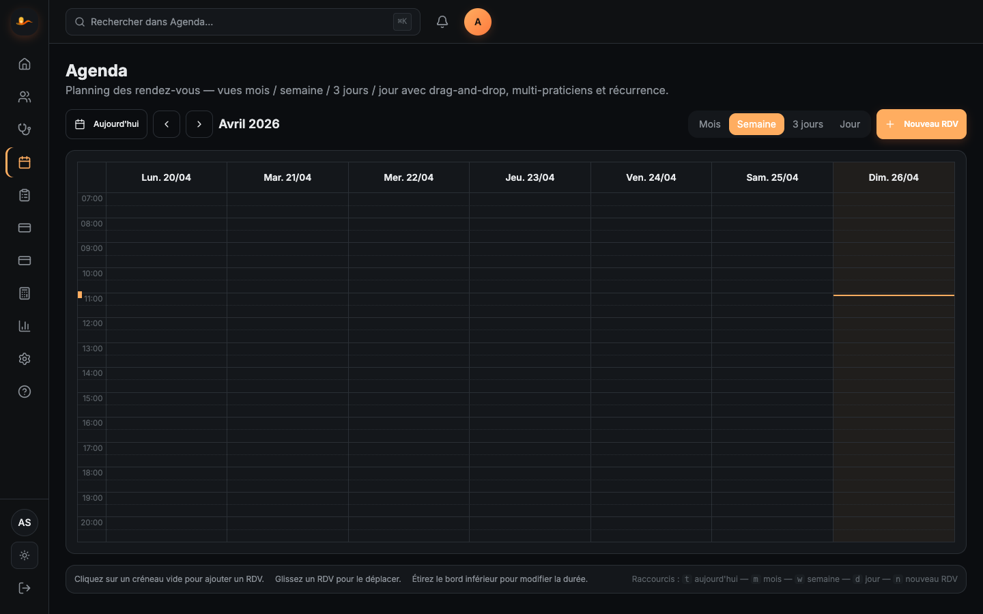Click the Mar. 21/04 column header
Image resolution: width=983 pixels, height=614 pixels.
point(287,177)
